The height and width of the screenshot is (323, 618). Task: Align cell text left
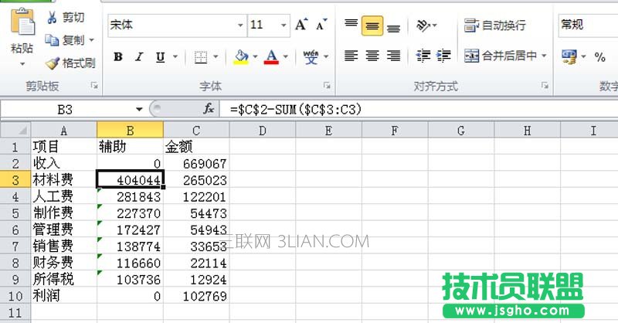click(x=351, y=56)
